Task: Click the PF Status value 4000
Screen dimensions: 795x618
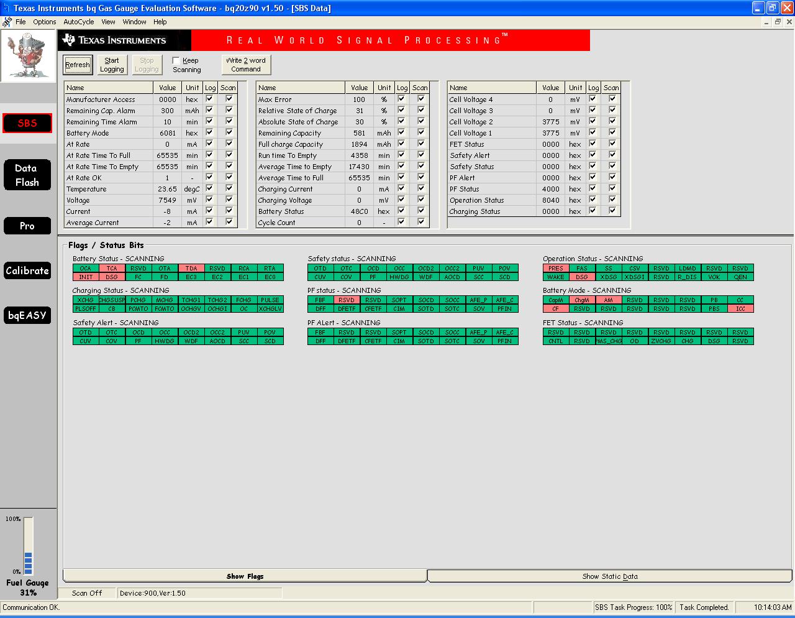Action: 551,189
